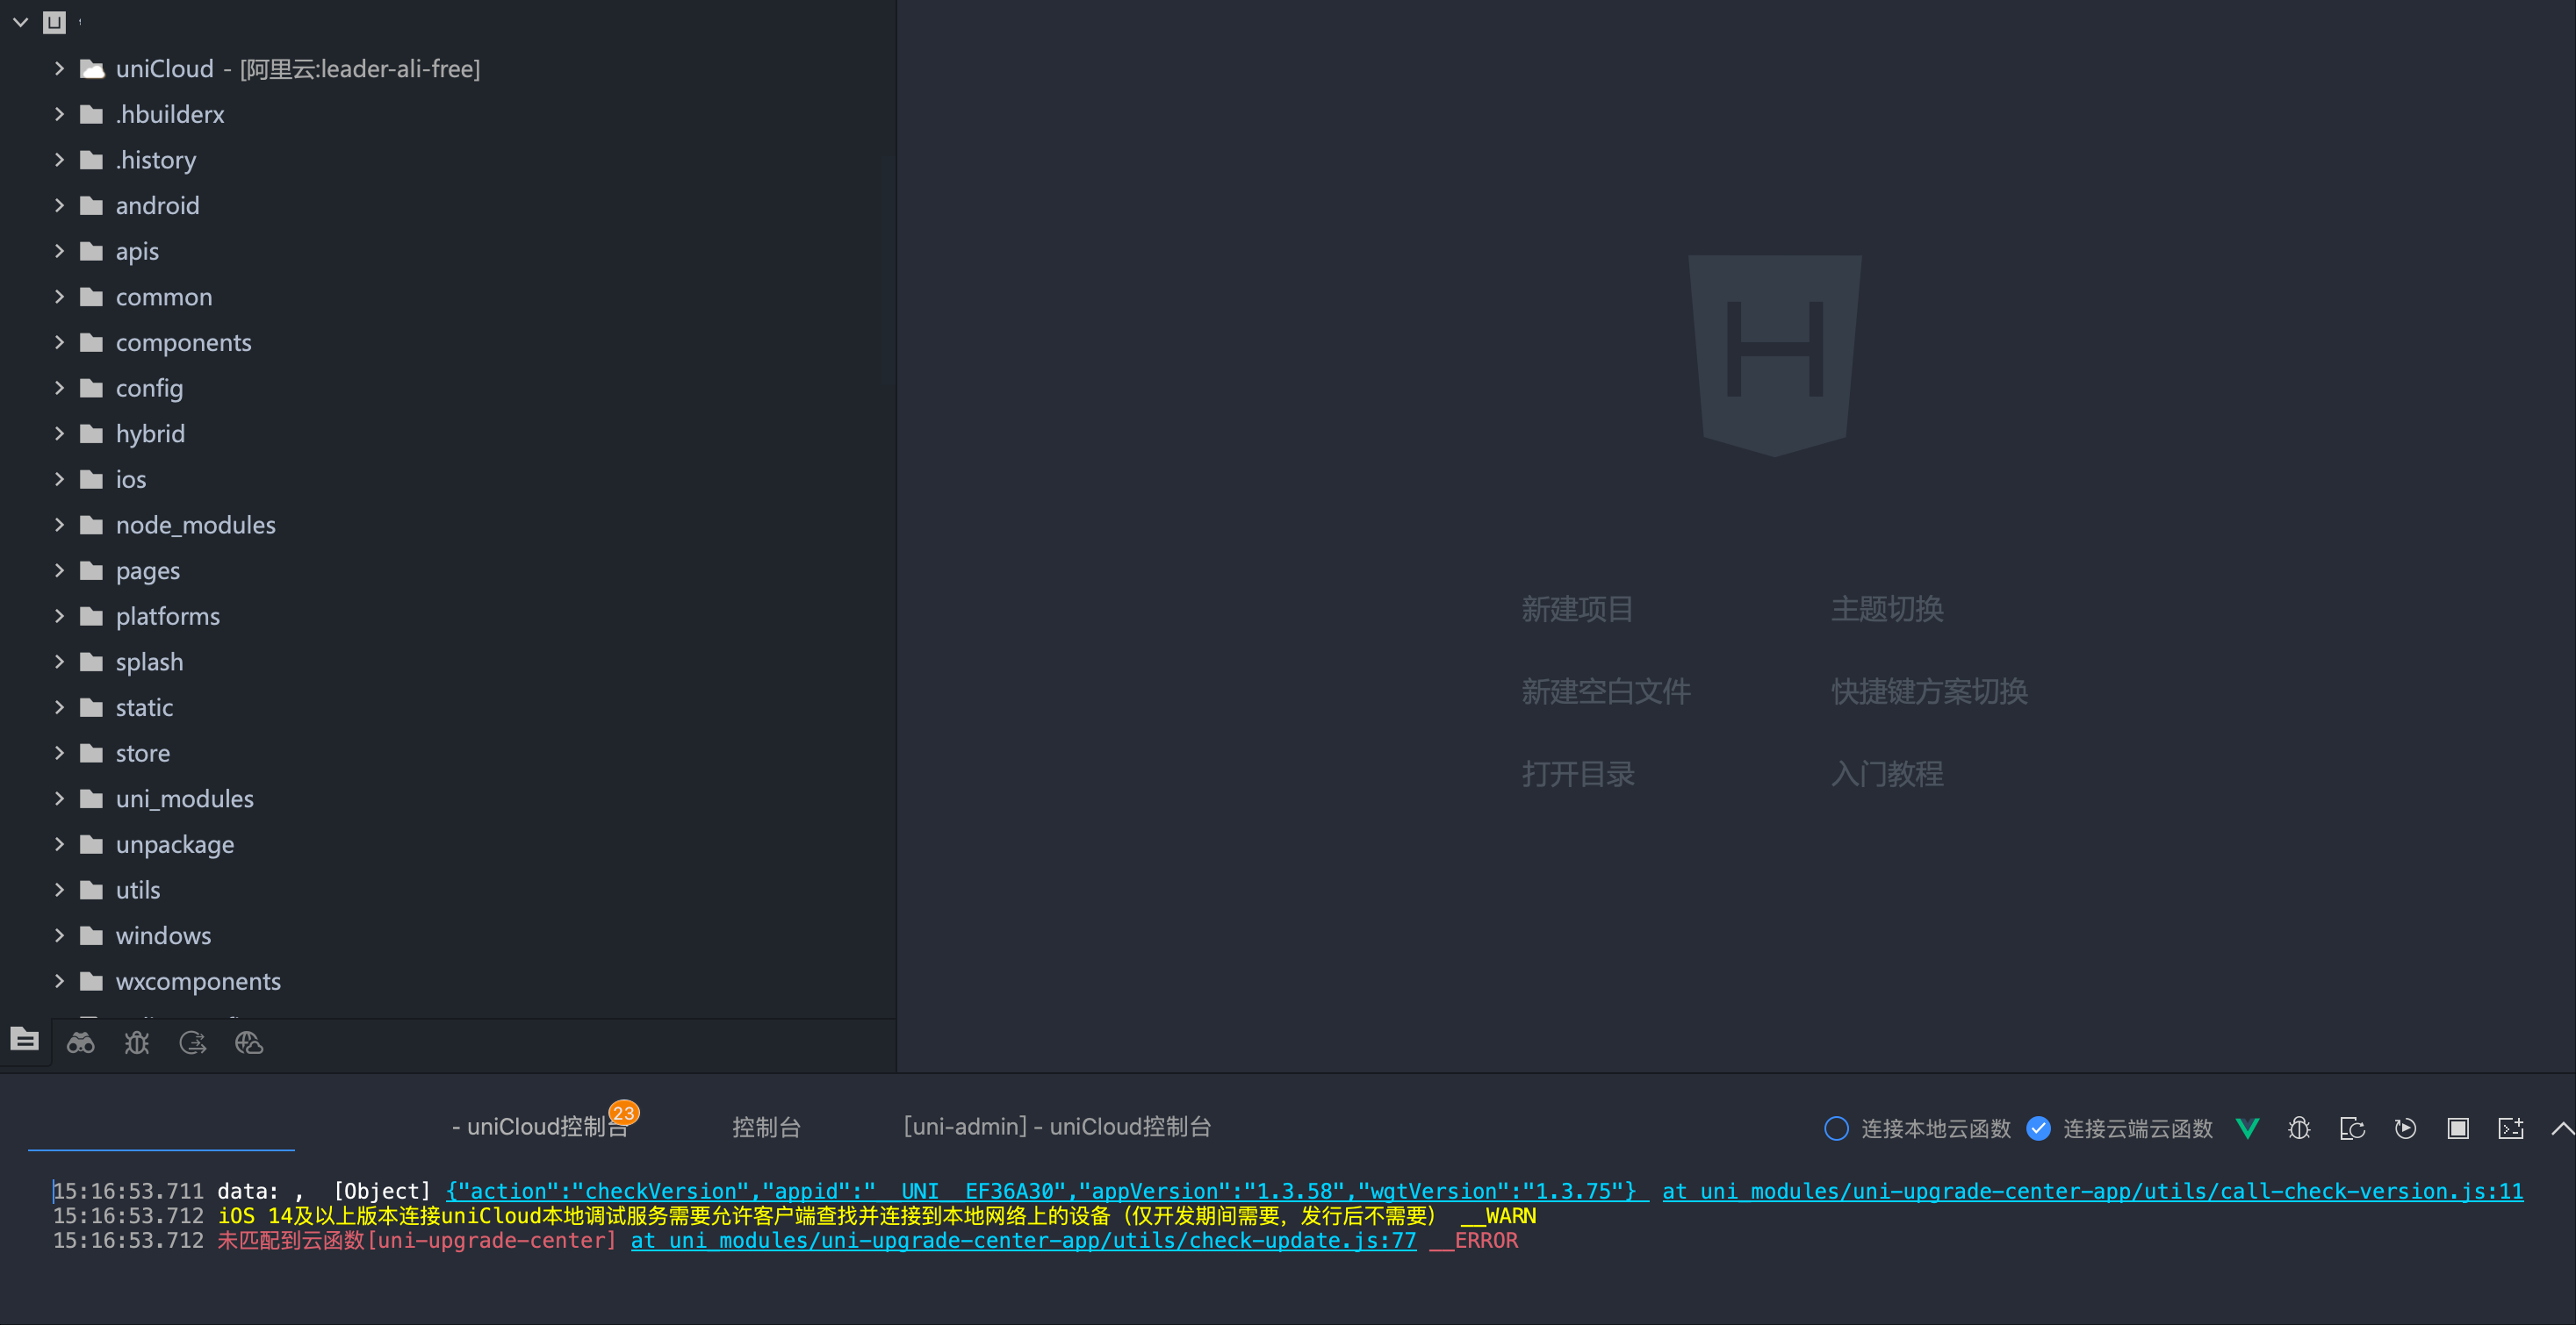
Task: Expand the .history folder chevron
Action: coord(59,160)
